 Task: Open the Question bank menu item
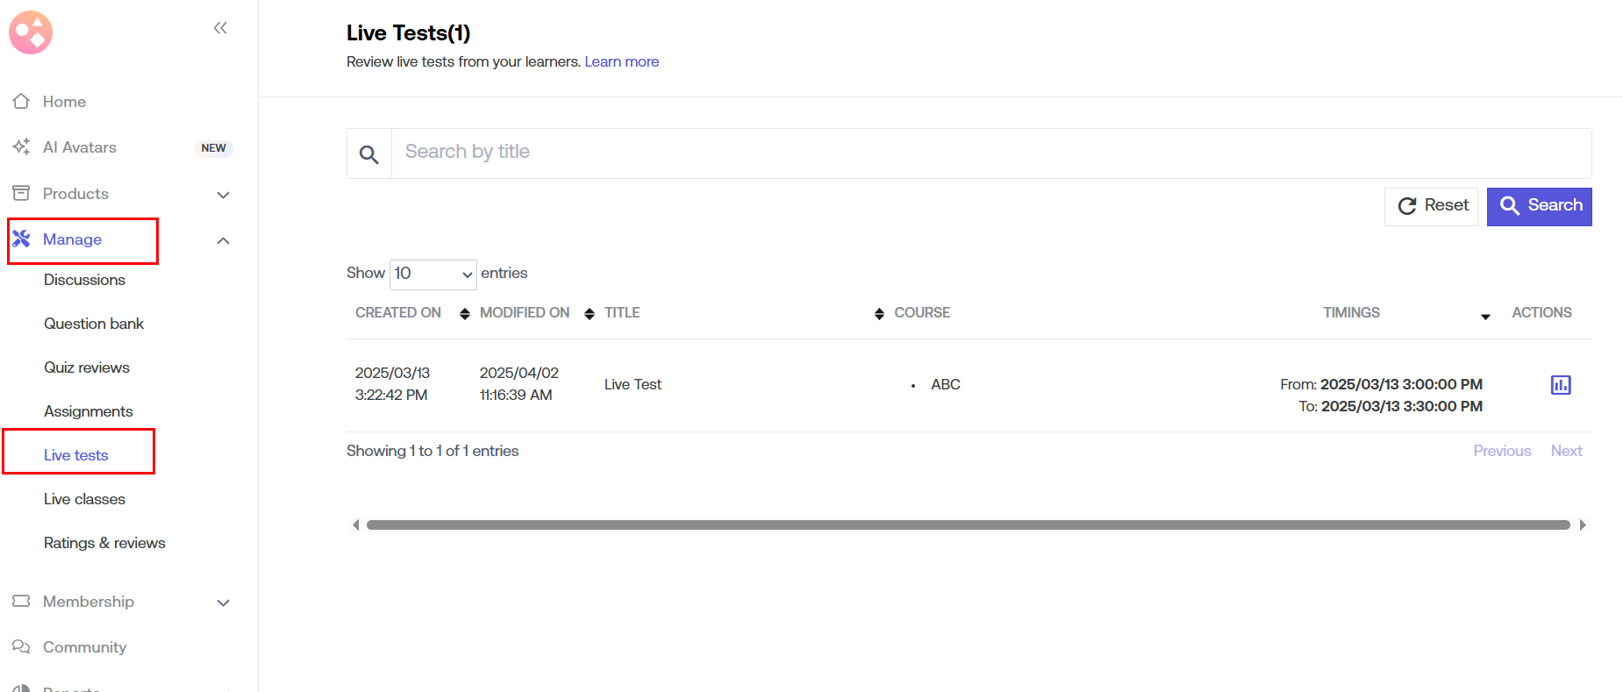94,324
